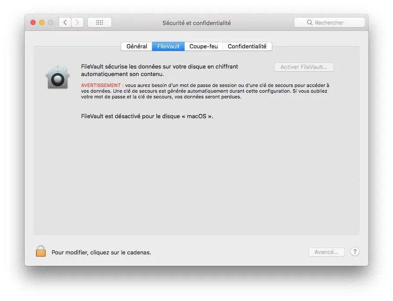Click the Show All preferences grid icon

(x=99, y=22)
